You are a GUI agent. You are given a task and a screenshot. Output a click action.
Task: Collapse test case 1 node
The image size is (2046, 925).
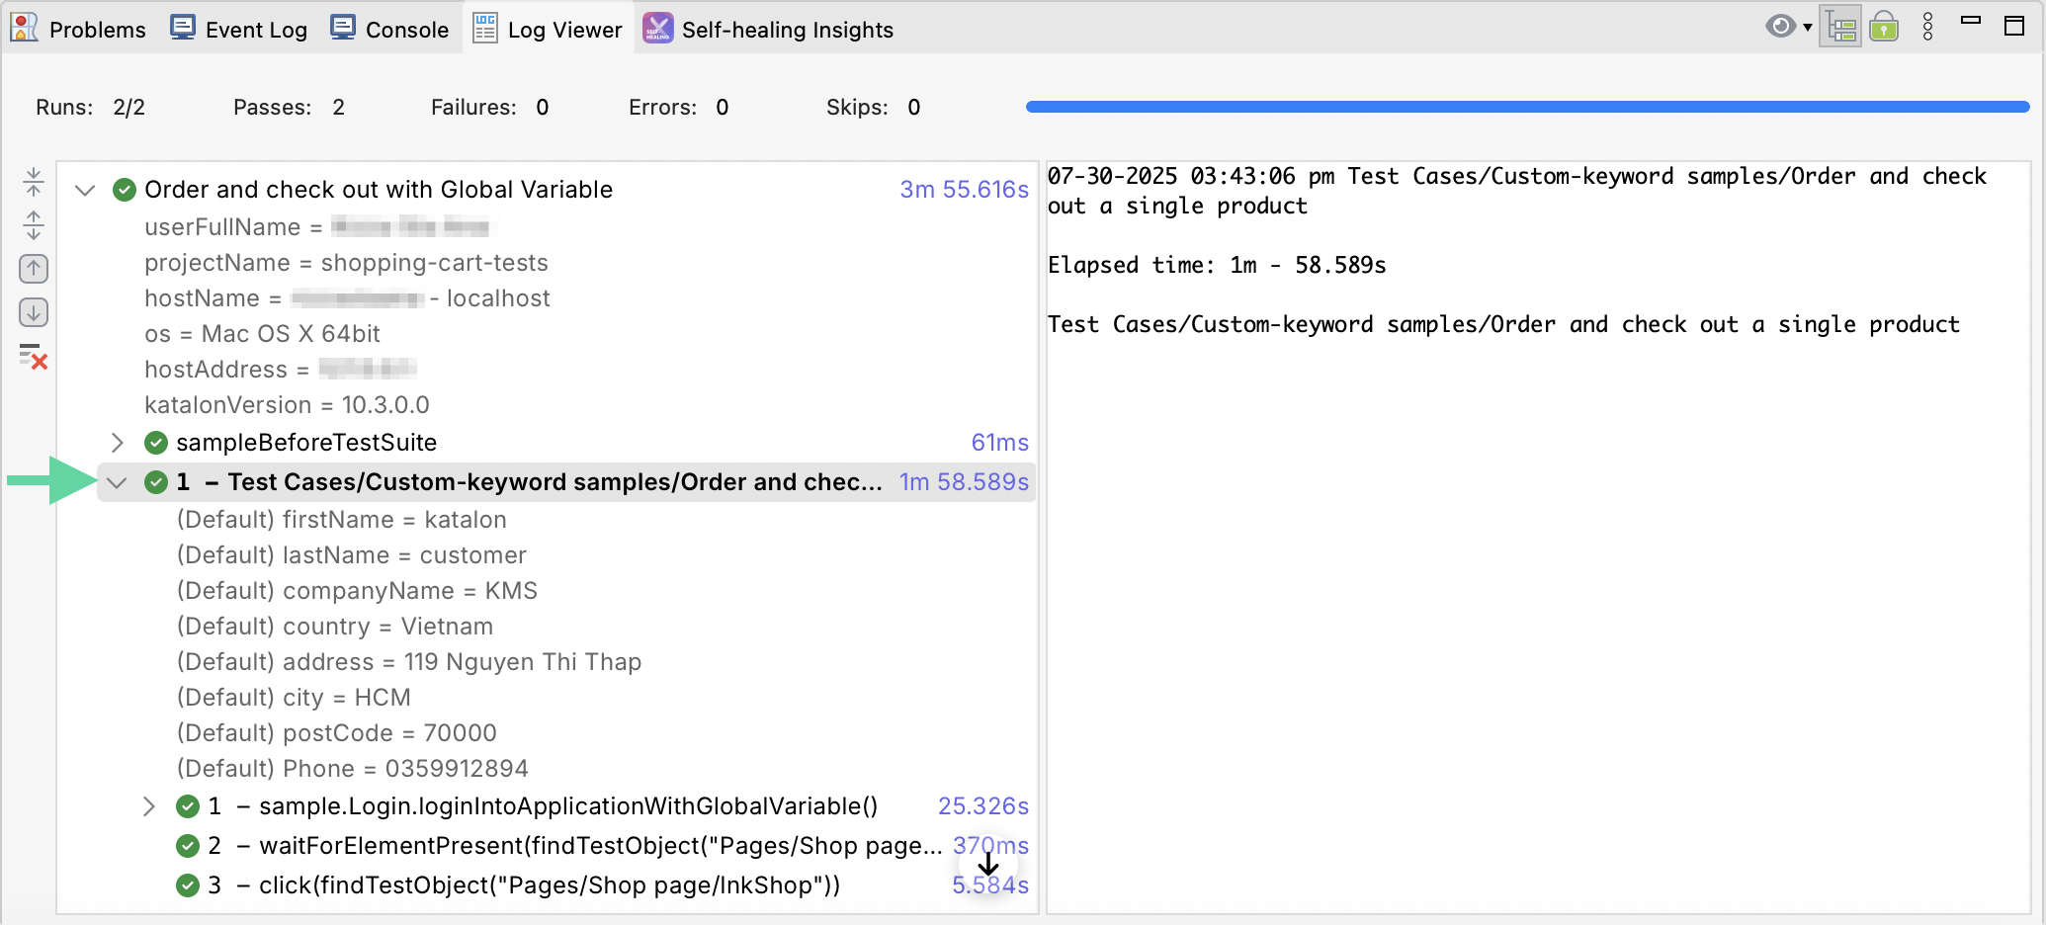[x=118, y=482]
